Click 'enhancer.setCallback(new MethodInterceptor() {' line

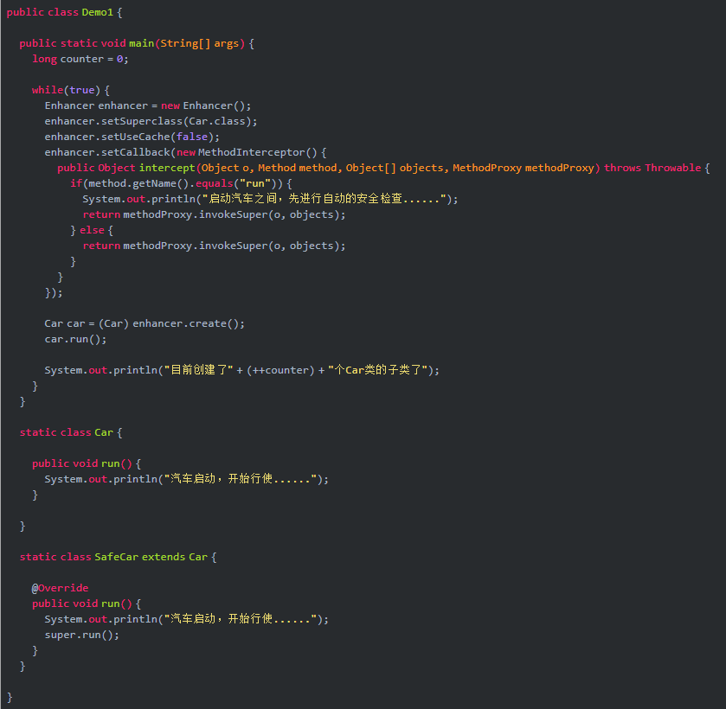coord(185,152)
